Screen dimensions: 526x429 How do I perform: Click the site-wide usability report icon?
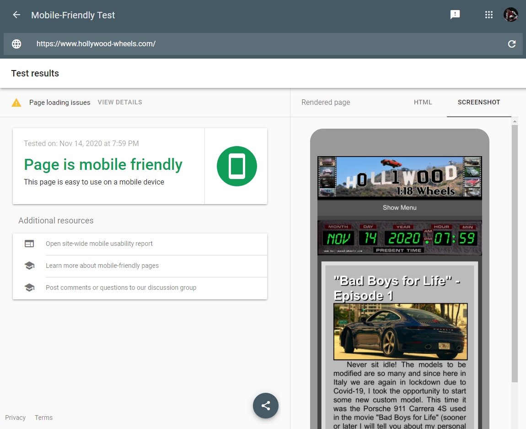(30, 244)
